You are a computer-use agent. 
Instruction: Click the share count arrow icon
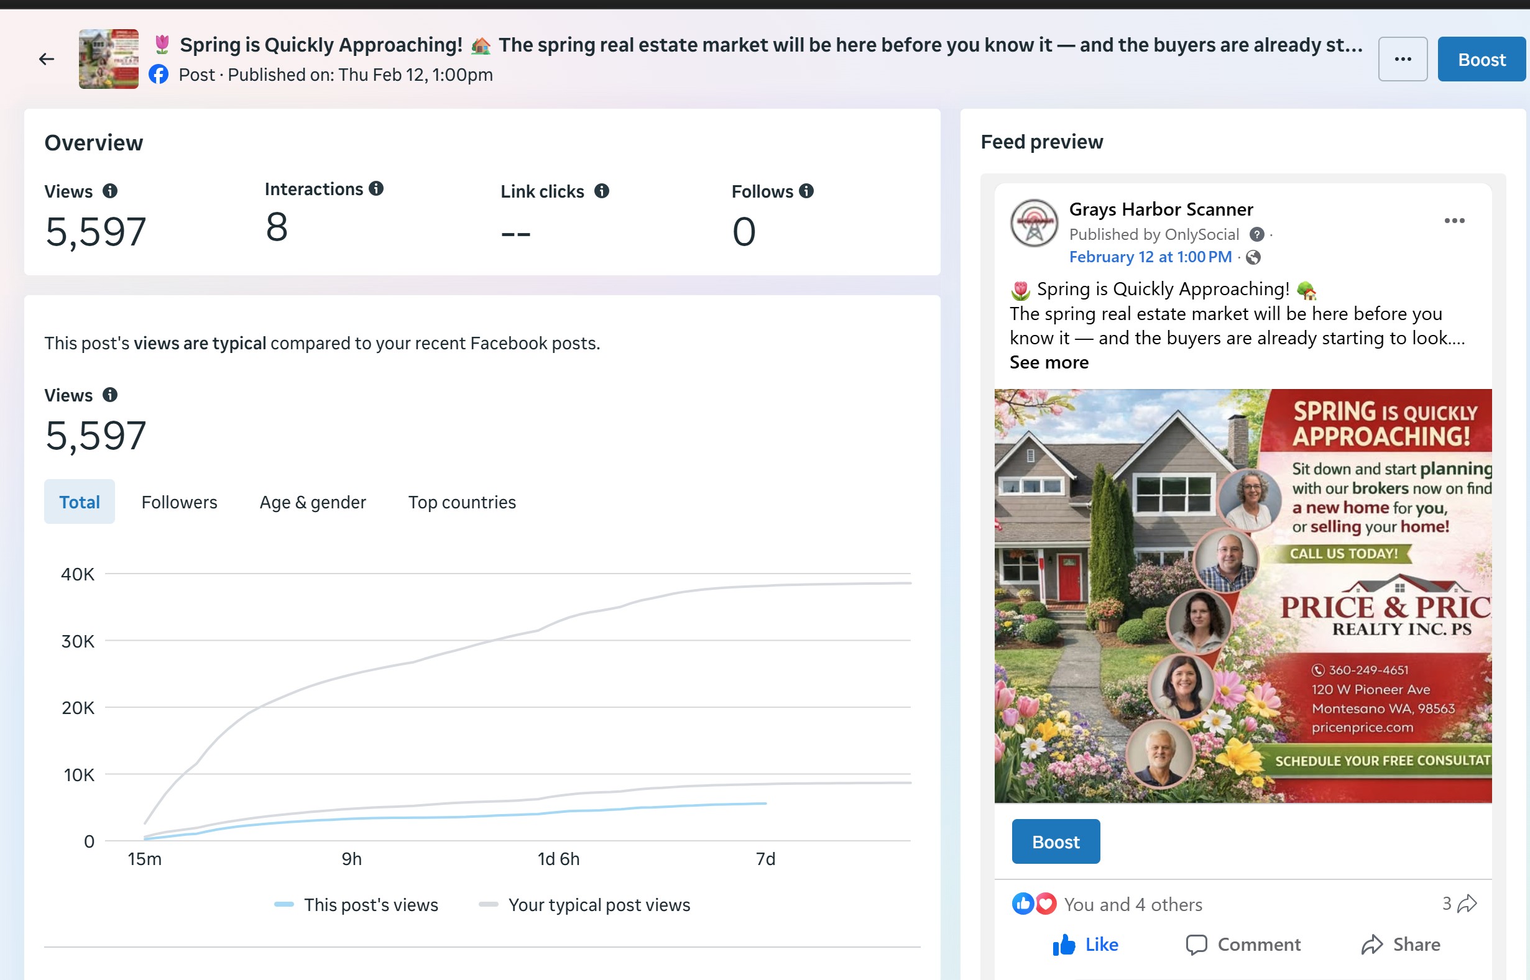tap(1467, 903)
